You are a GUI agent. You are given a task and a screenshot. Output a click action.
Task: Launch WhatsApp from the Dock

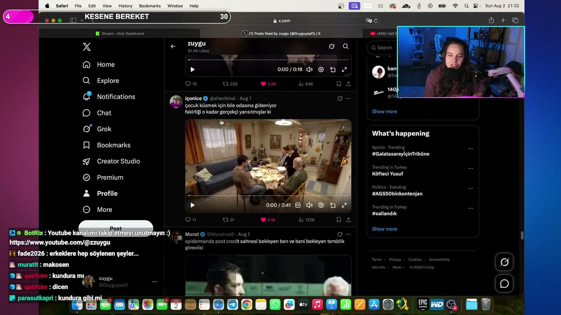tap(275, 304)
